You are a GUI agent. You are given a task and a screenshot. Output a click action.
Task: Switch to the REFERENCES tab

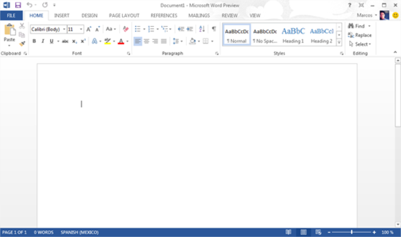[x=164, y=16]
